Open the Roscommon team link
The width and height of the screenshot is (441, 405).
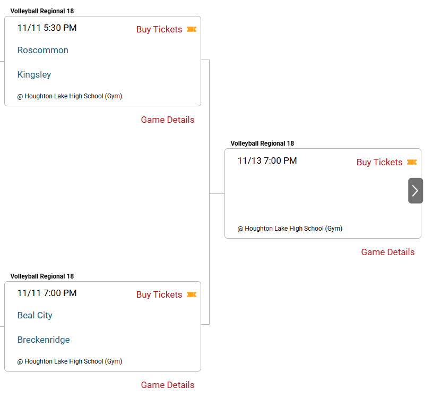click(x=43, y=50)
